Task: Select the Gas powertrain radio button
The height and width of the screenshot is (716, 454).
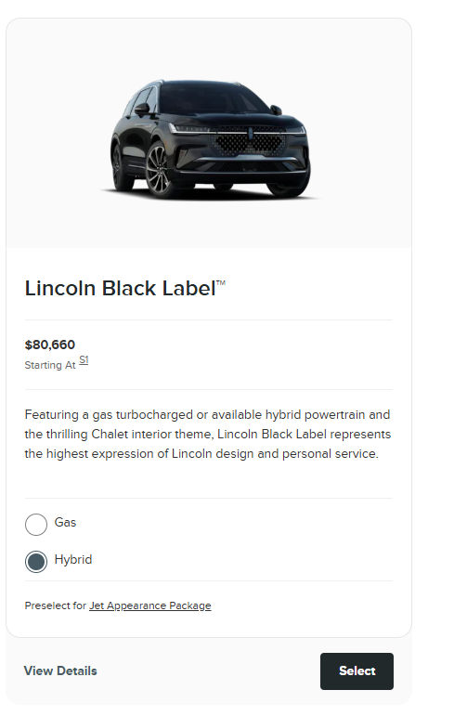Action: [36, 524]
